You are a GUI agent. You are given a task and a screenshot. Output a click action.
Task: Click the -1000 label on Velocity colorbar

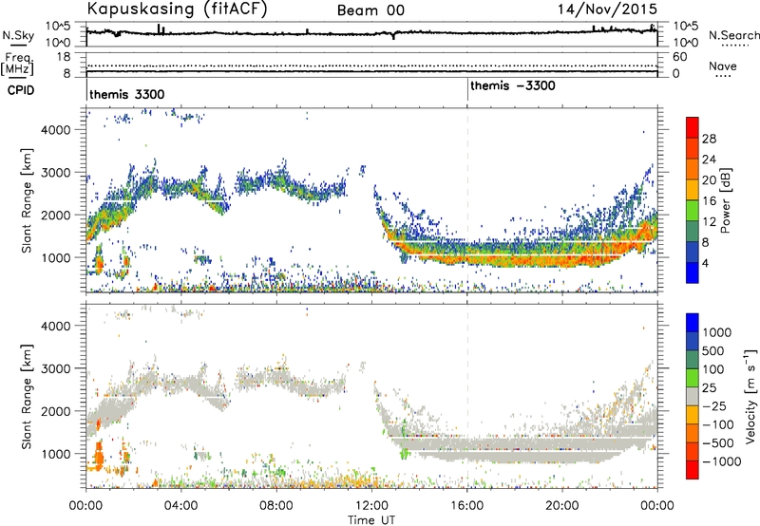tap(722, 461)
